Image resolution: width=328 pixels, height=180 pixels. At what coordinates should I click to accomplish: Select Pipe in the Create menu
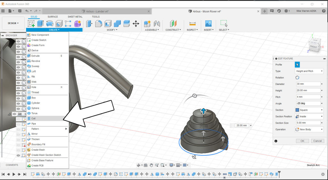[34, 123]
